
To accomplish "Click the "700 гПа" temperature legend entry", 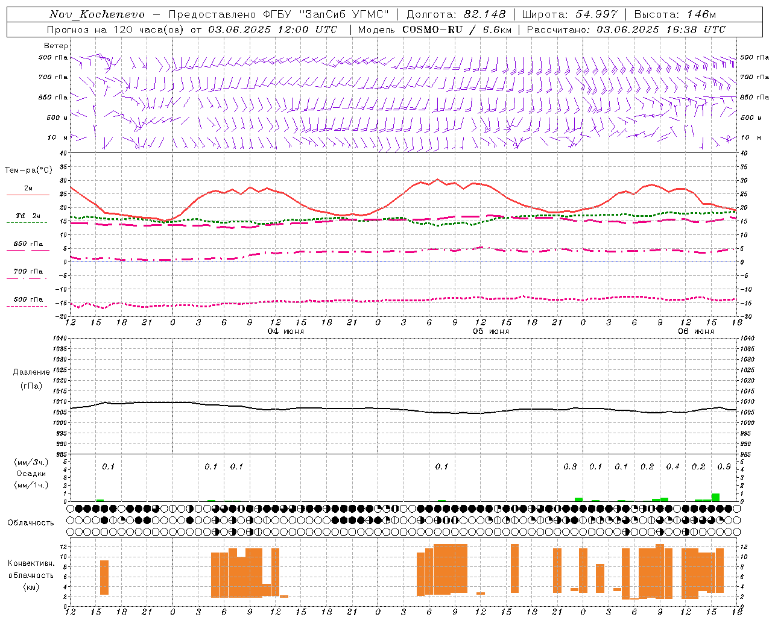I will click(28, 272).
